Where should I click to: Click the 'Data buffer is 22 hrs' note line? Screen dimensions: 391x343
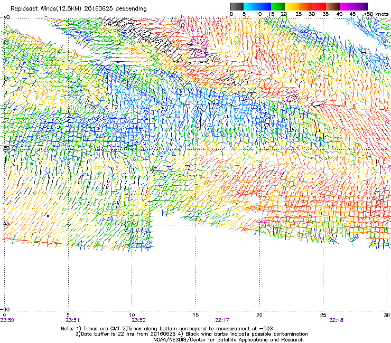(191, 334)
